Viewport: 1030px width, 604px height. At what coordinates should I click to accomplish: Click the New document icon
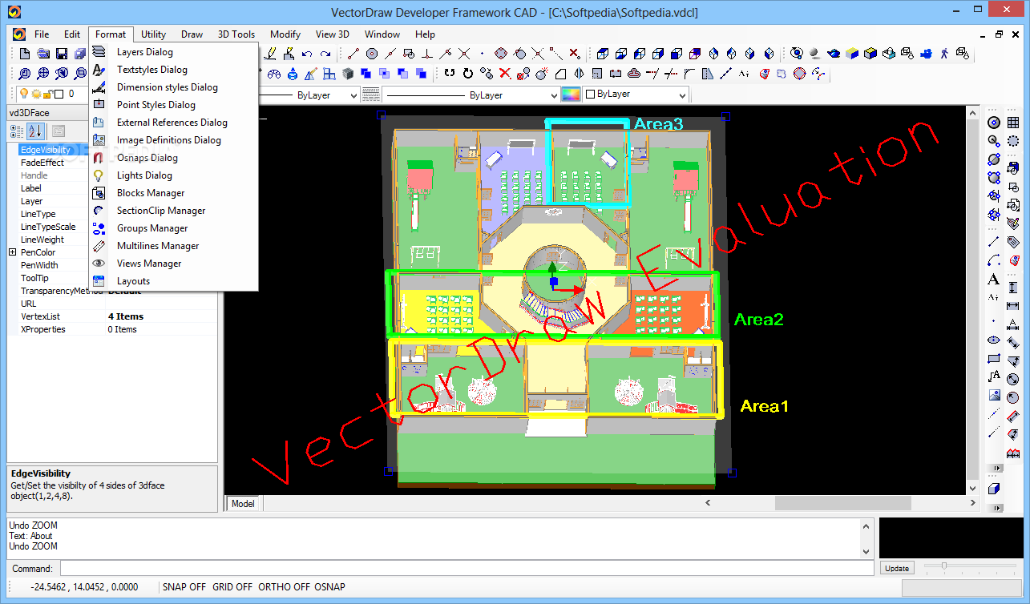click(x=25, y=54)
